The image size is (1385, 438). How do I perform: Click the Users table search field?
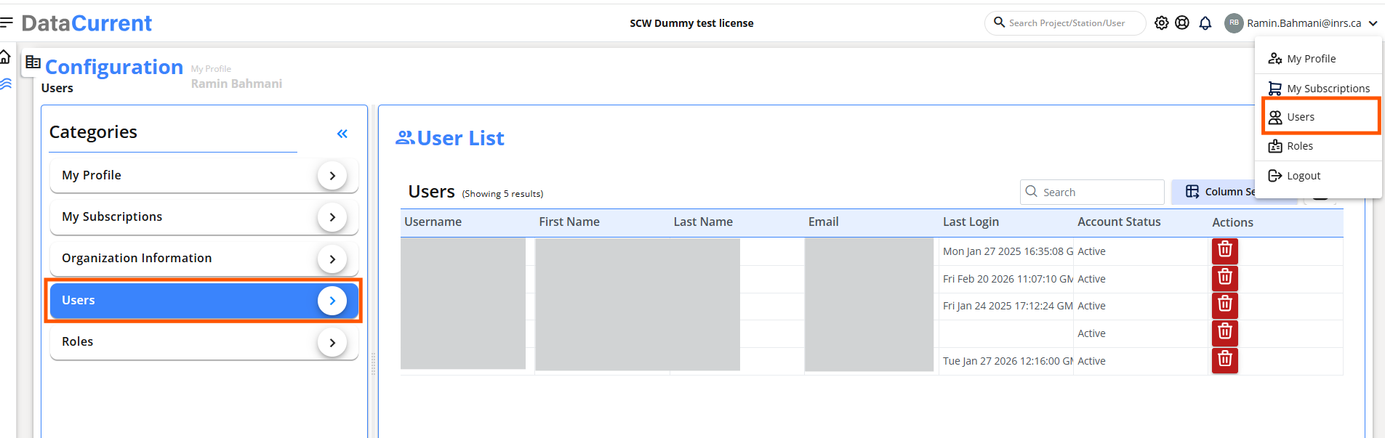(1092, 192)
